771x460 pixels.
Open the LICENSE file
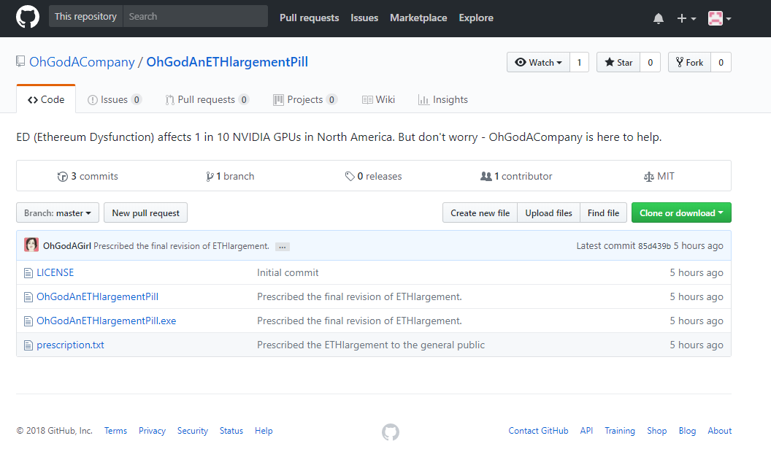(x=55, y=272)
